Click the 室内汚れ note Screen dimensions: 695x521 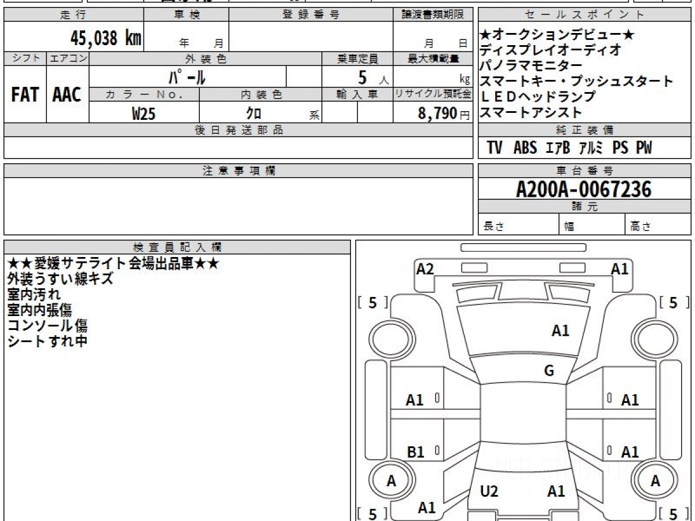click(x=34, y=295)
